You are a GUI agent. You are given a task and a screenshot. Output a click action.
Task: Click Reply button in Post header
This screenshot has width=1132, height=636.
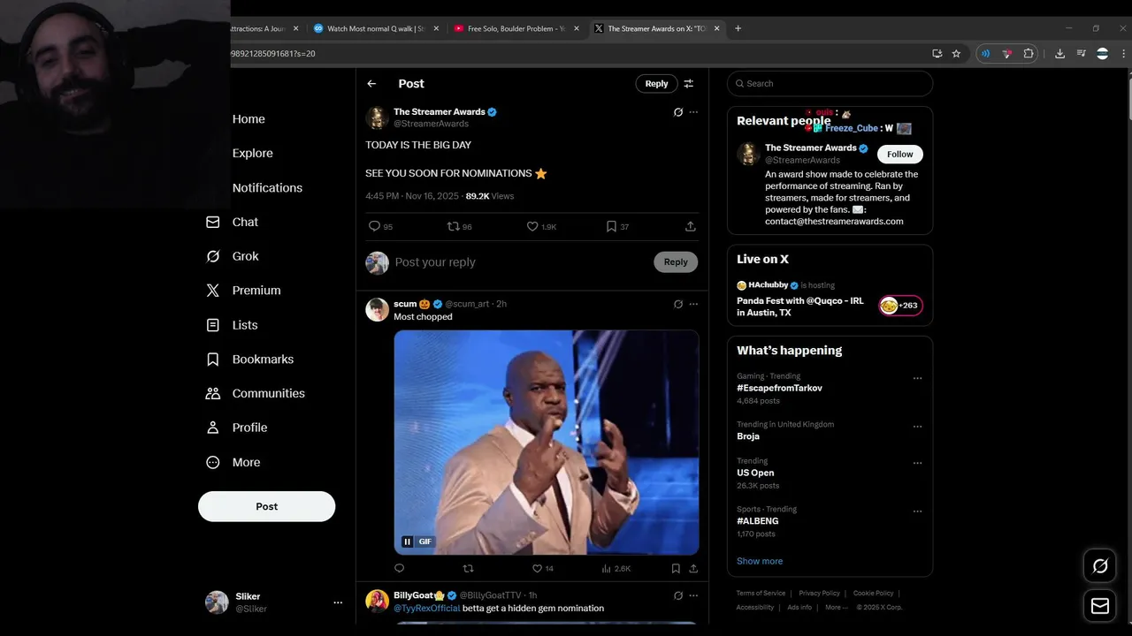point(656,84)
